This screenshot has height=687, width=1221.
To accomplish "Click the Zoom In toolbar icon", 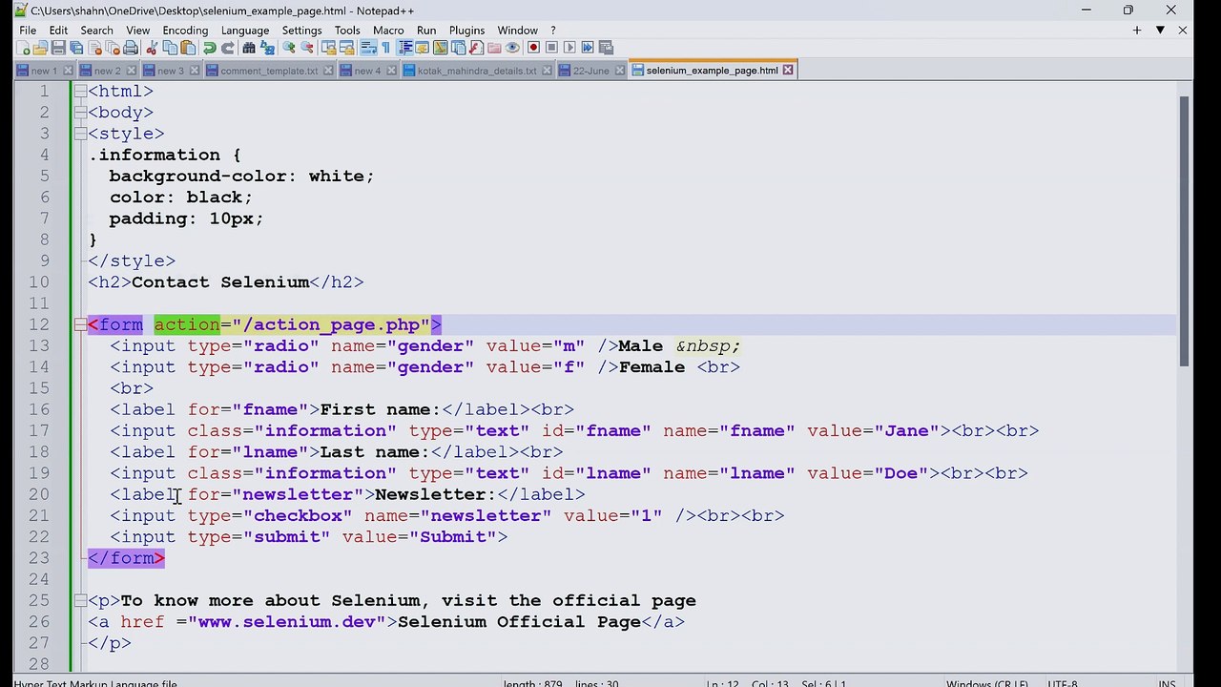I will click(x=289, y=48).
